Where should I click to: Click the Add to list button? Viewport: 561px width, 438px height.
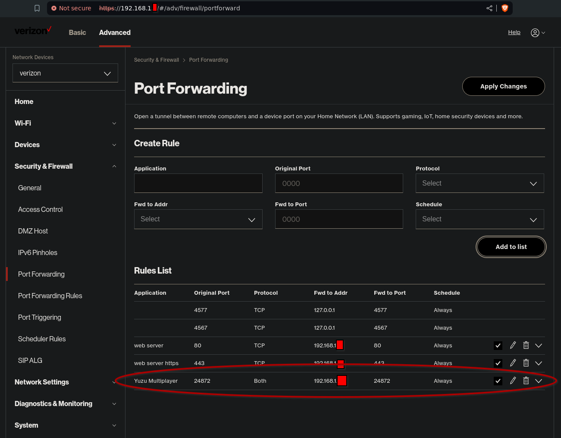[511, 247]
